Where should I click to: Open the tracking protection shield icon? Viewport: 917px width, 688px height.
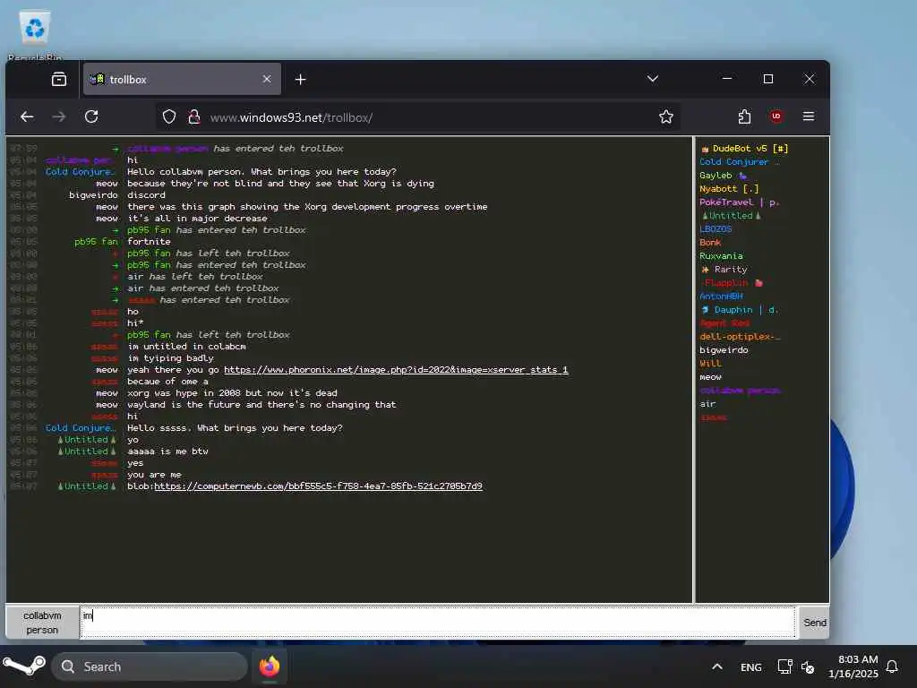click(x=169, y=117)
